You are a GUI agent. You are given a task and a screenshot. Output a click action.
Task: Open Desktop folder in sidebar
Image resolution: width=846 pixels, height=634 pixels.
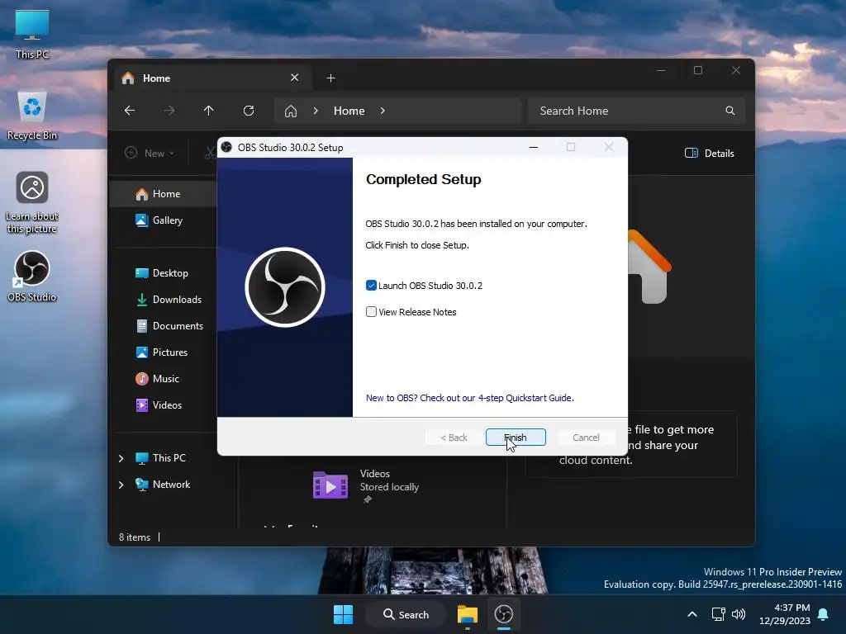pos(164,273)
